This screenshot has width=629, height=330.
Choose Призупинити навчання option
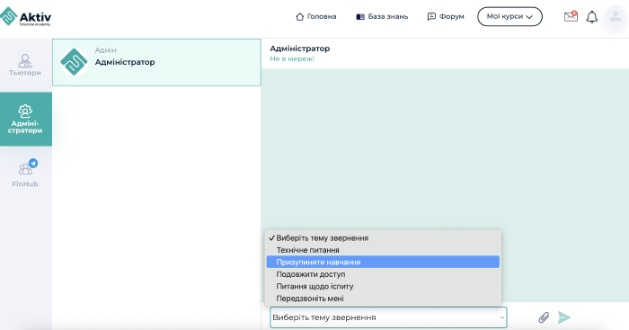click(x=383, y=263)
